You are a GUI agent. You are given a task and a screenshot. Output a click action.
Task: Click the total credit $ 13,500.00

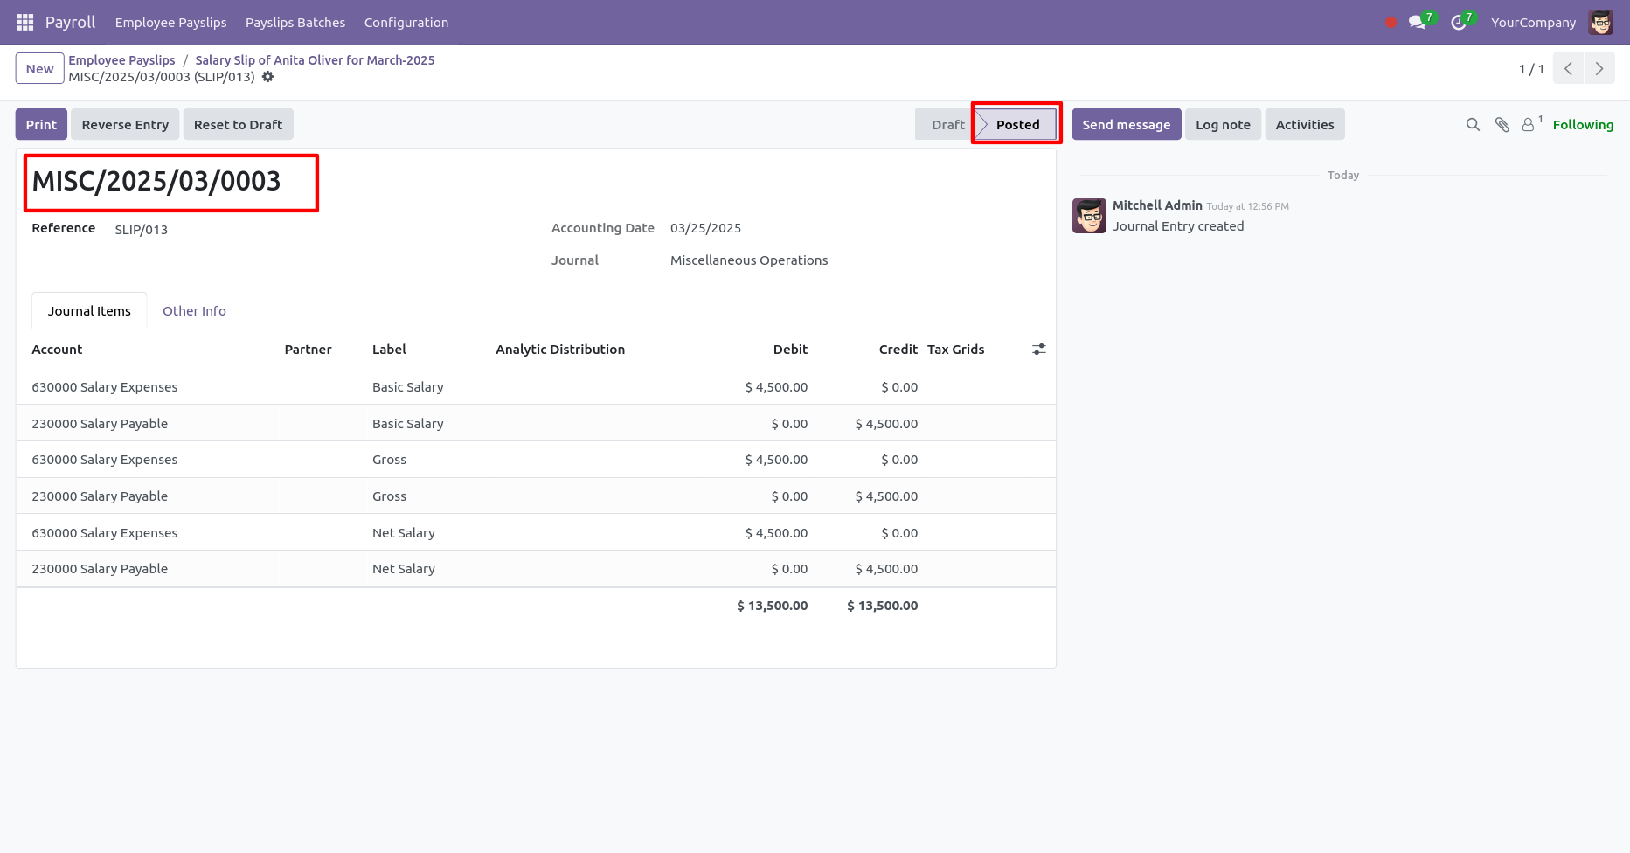[x=882, y=606]
